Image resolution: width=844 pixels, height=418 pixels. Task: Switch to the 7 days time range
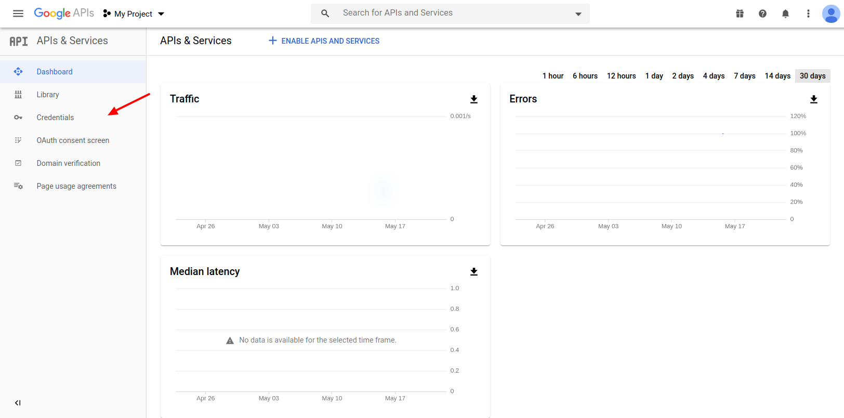744,76
